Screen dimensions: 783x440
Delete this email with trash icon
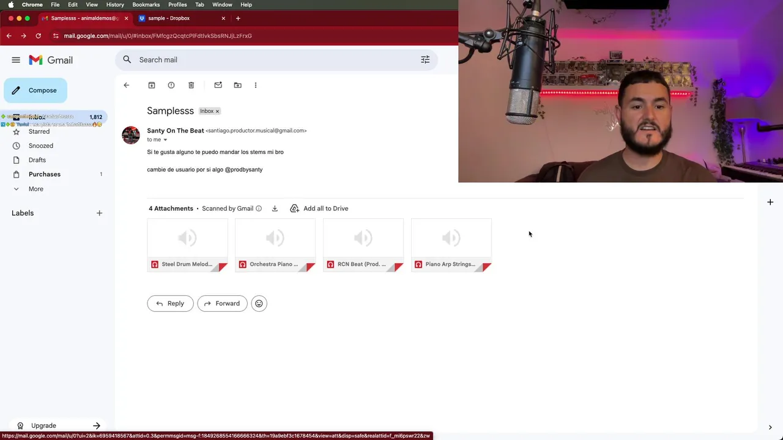[191, 85]
